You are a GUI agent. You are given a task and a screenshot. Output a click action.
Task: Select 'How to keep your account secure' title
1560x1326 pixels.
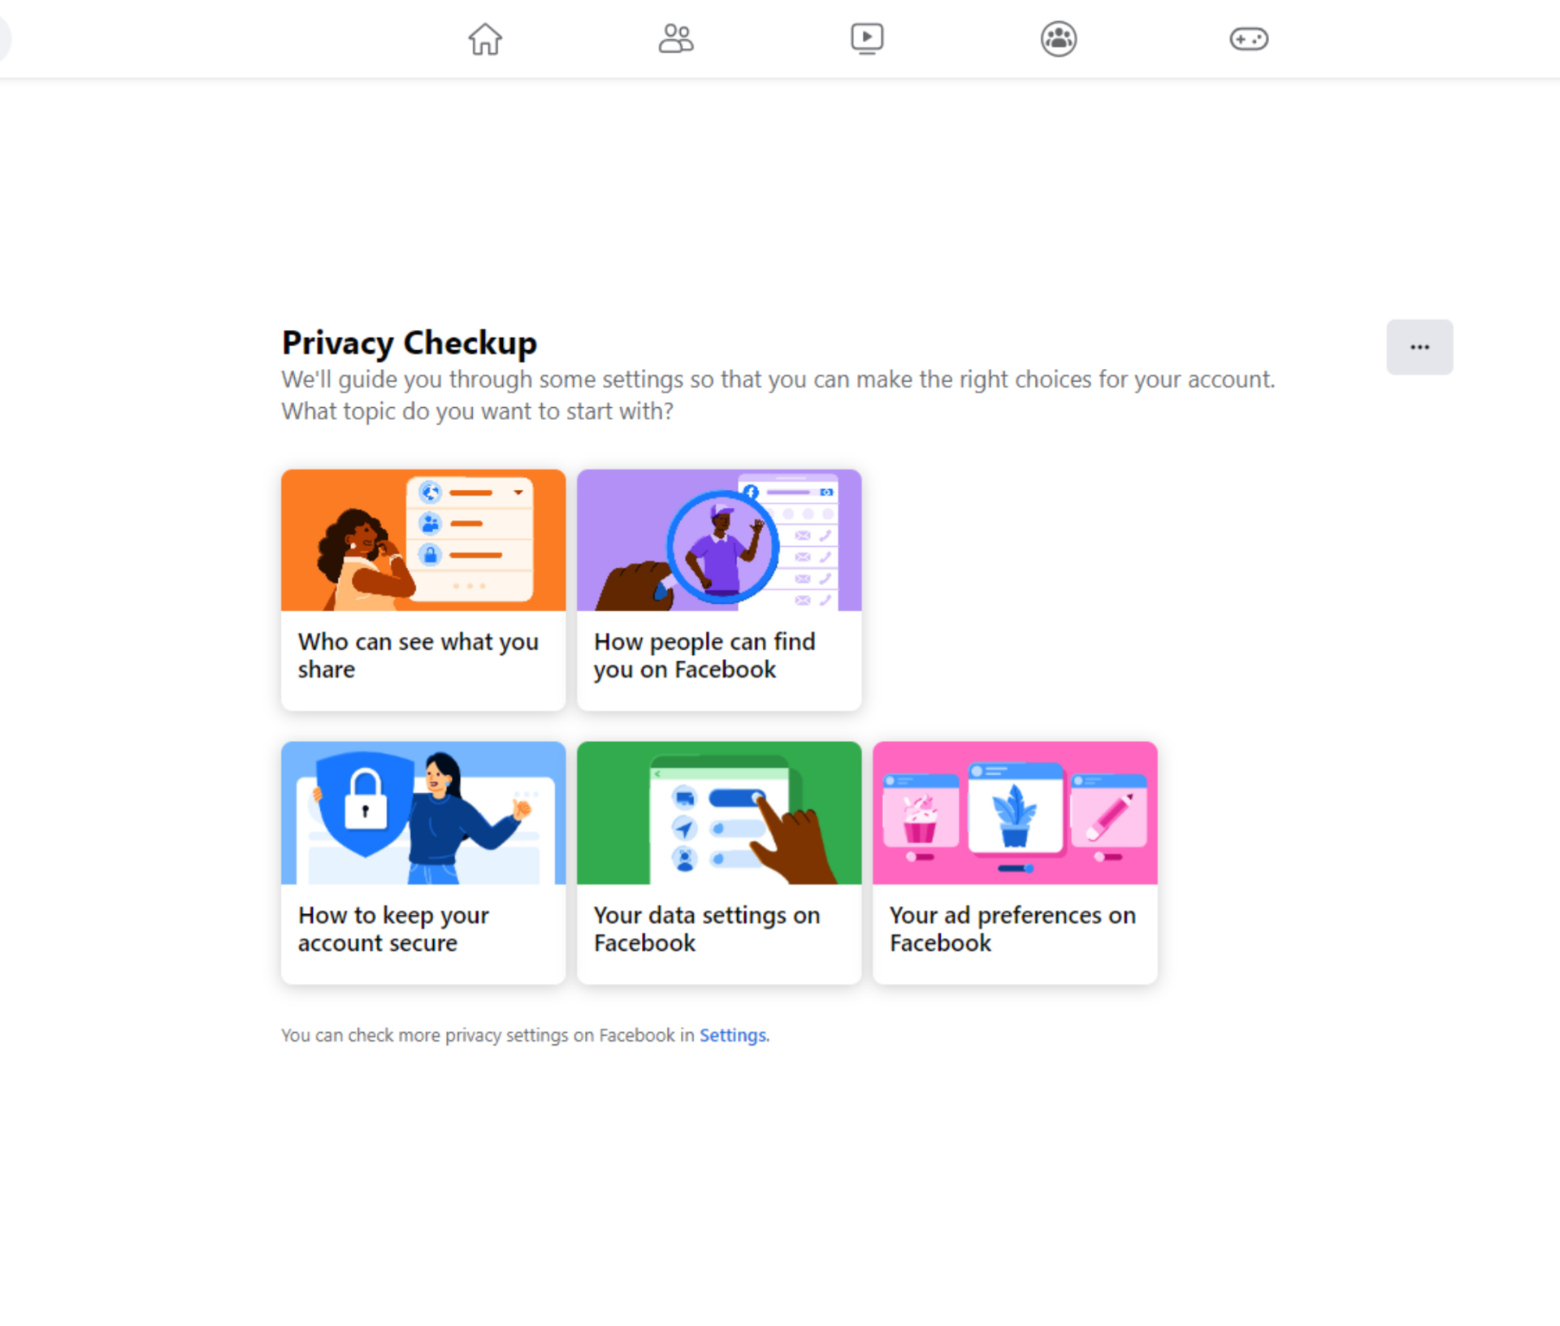tap(393, 929)
